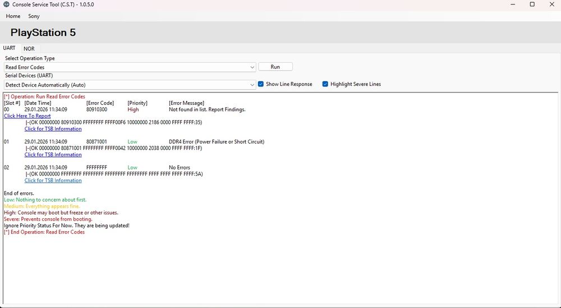561x308 pixels.
Task: Toggle the Highlight Severe Lines checkbox
Action: click(325, 84)
